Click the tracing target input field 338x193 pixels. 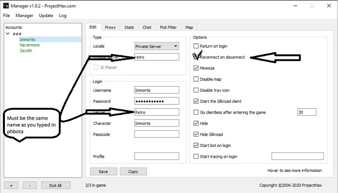(x=297, y=156)
